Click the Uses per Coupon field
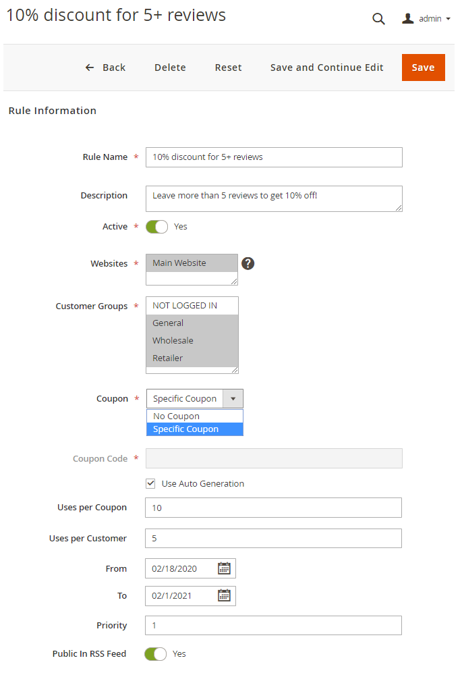This screenshot has width=462, height=675. pyautogui.click(x=273, y=508)
